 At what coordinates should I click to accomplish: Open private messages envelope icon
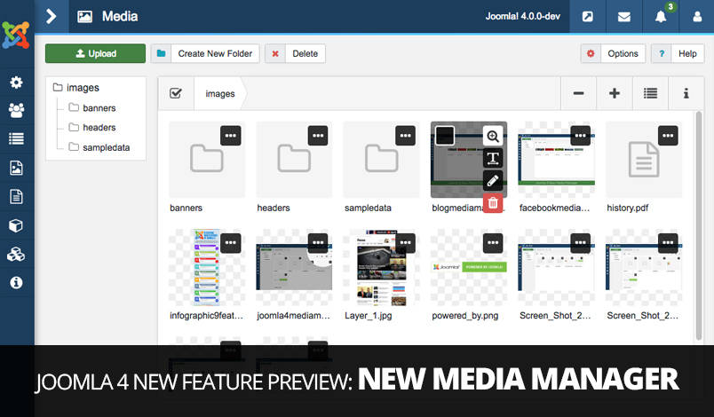623,17
